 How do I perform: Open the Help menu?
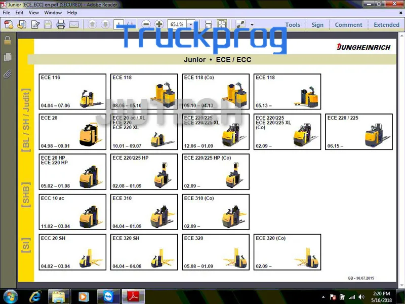coord(72,13)
